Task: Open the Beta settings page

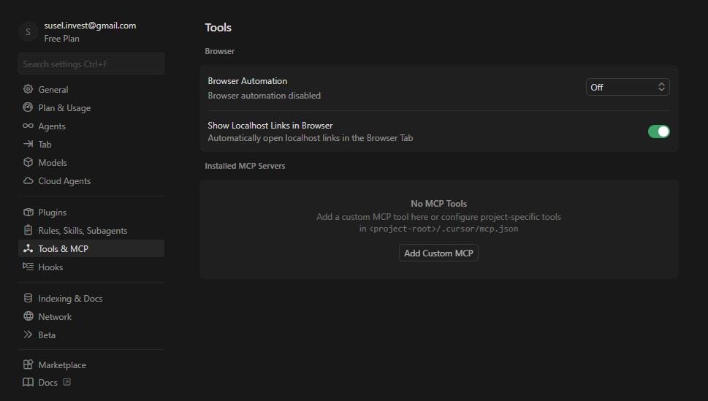Action: 47,335
